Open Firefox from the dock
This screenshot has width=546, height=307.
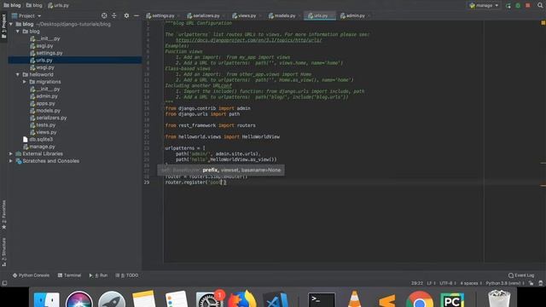pyautogui.click(x=241, y=299)
